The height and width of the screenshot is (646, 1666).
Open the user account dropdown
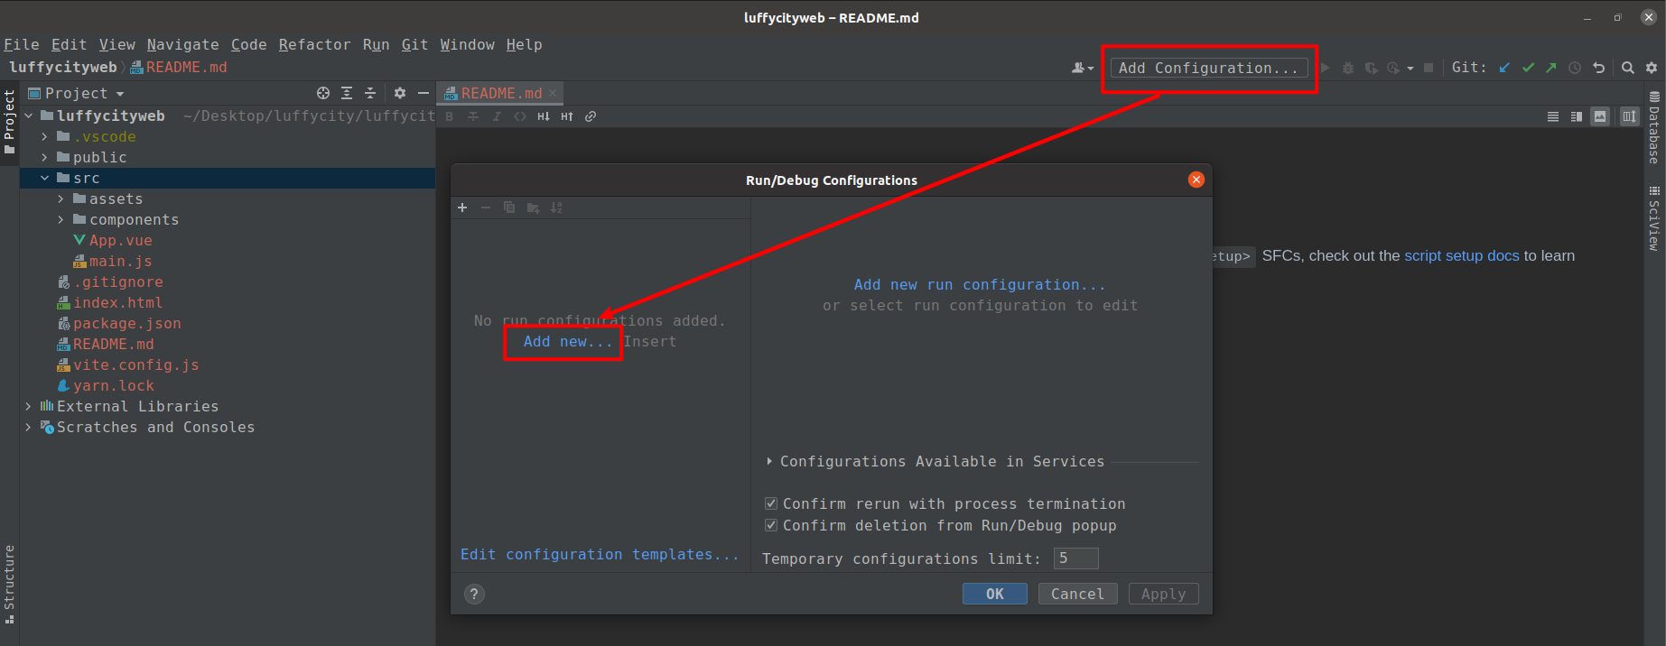(x=1082, y=68)
